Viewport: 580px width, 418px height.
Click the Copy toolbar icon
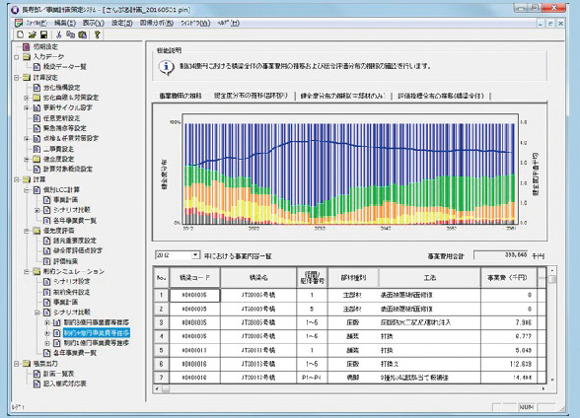click(x=70, y=35)
